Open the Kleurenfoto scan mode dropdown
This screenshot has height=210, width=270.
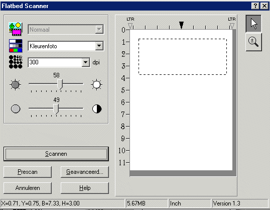[x=99, y=46]
